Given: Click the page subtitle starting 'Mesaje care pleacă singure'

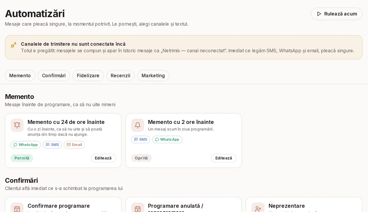Looking at the screenshot, I should pyautogui.click(x=97, y=24).
